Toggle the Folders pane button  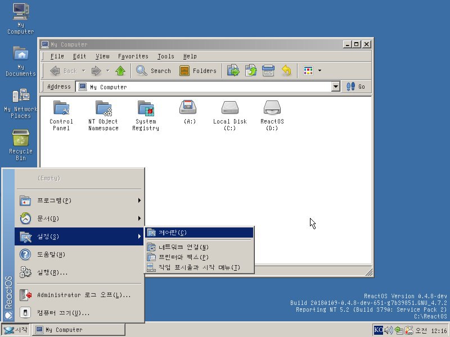pos(198,71)
